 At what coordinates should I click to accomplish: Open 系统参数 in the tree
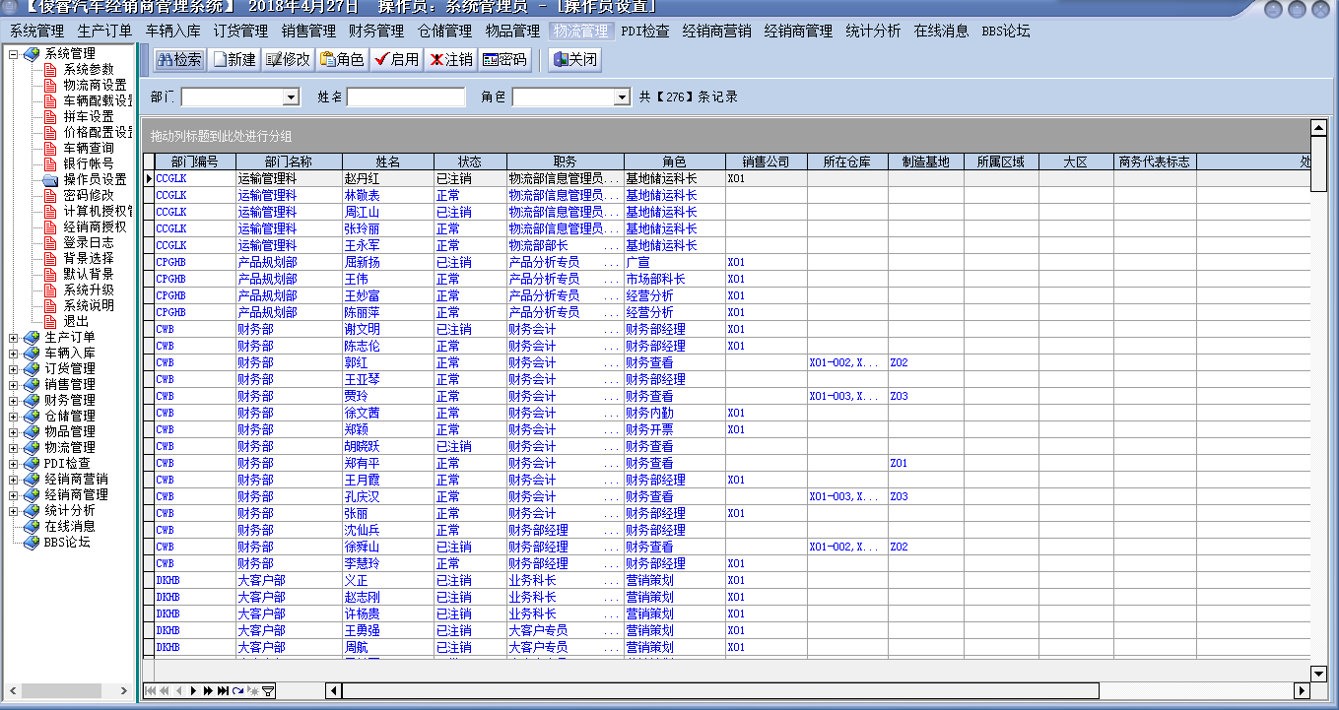[x=89, y=69]
